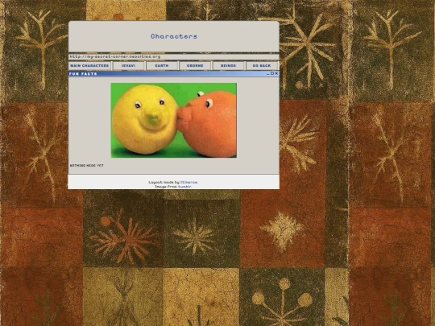The height and width of the screenshot is (326, 435).
Task: Minimize the Fun Facts panel
Action: [x=268, y=73]
